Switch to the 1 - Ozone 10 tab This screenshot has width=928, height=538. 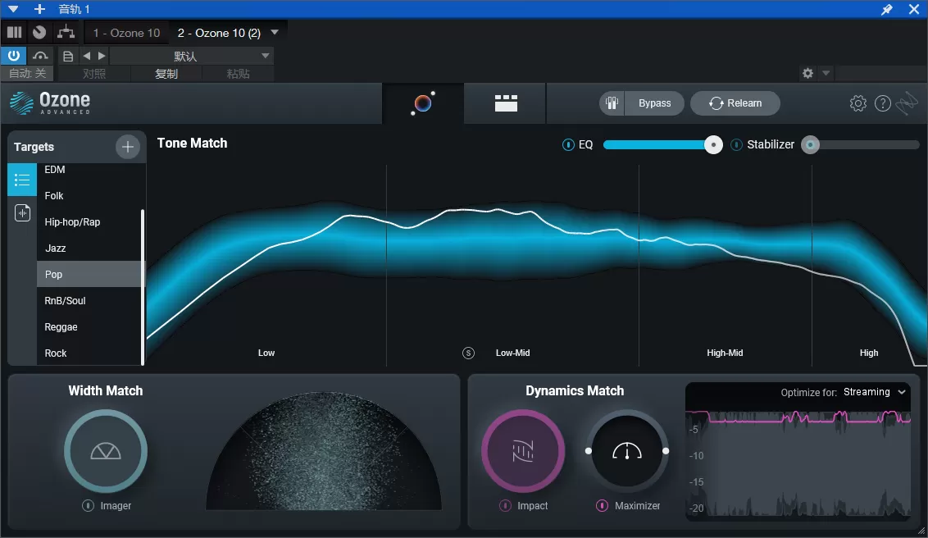click(126, 33)
